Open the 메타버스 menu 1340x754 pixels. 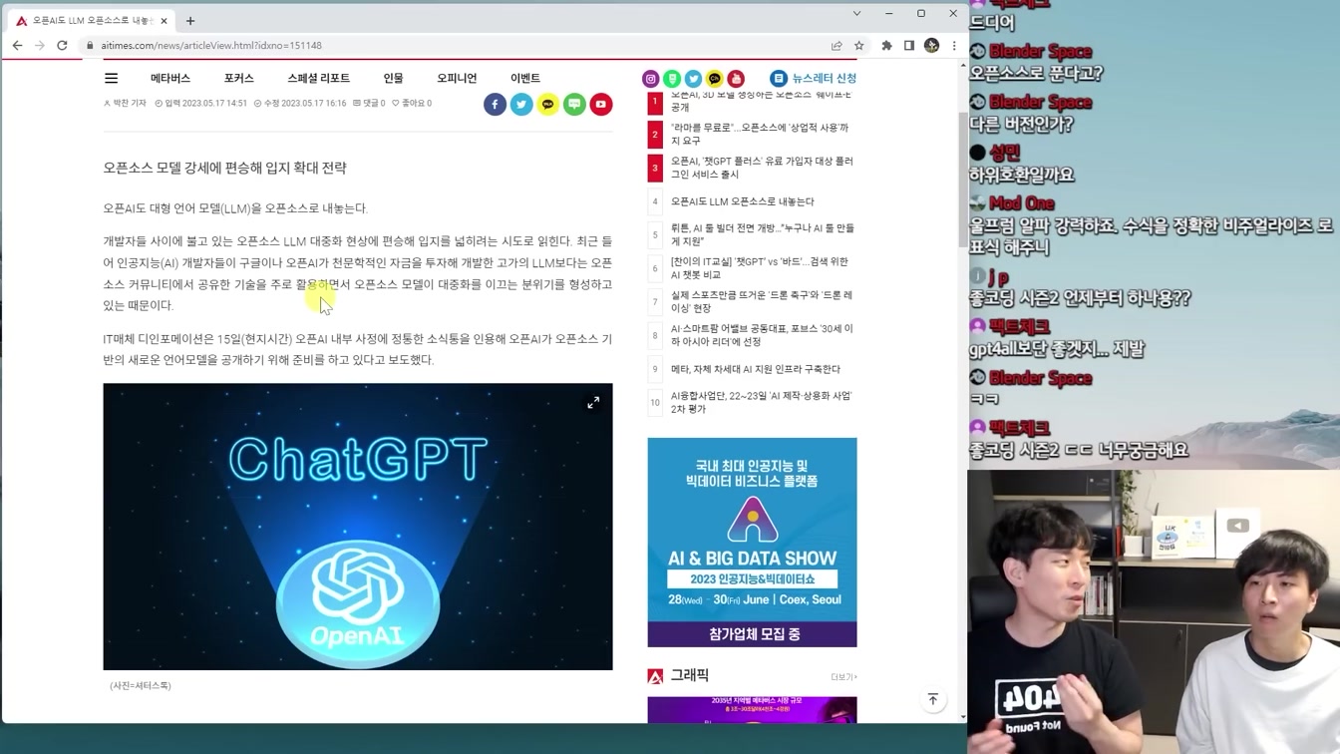(x=170, y=78)
